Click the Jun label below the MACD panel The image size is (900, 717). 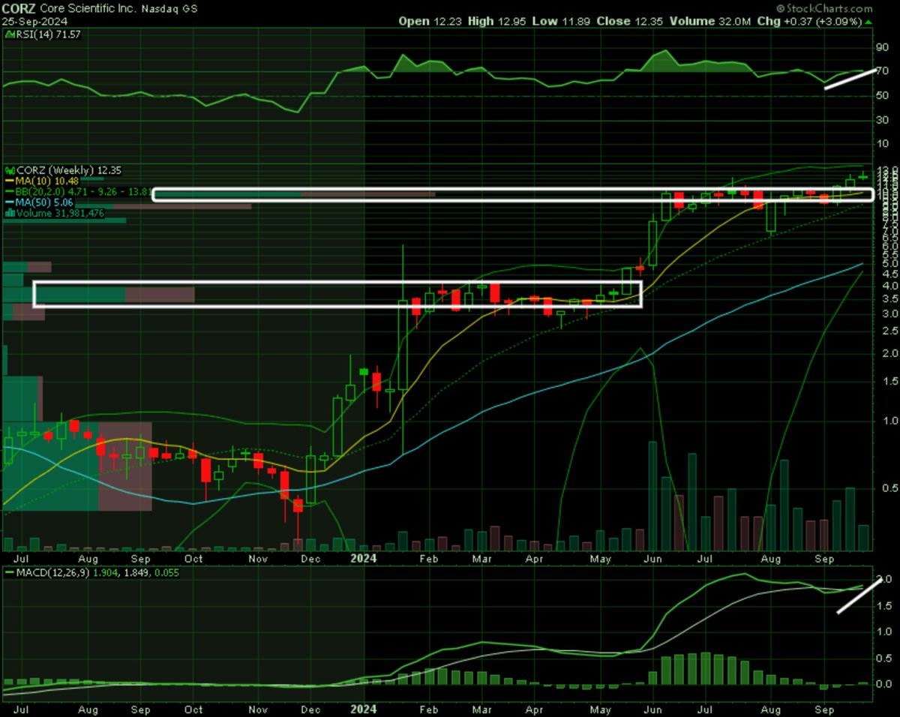pos(652,708)
